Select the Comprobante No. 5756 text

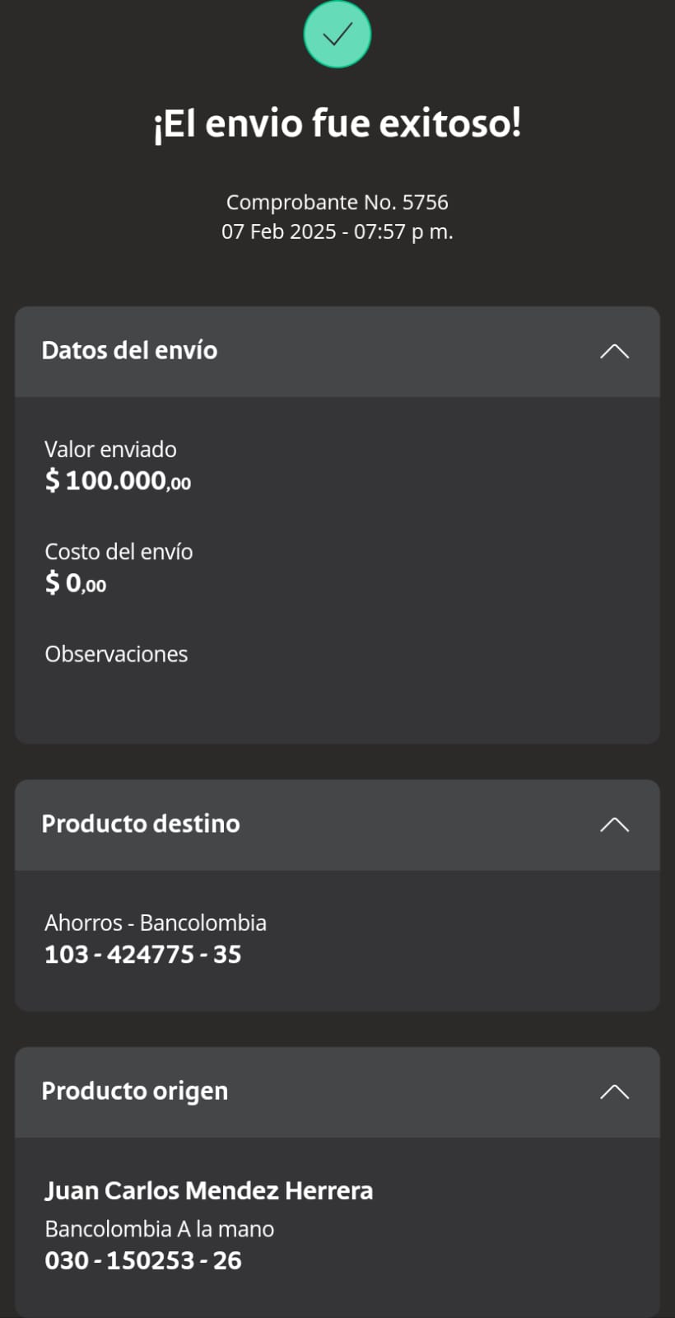tap(337, 202)
